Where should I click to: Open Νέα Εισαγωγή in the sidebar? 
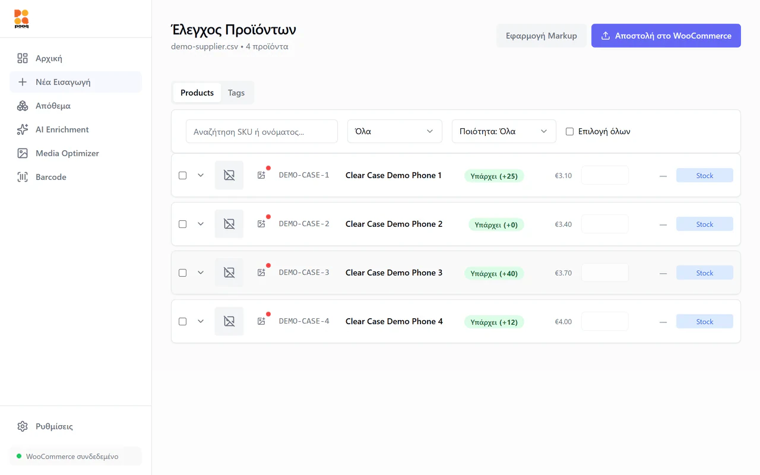(75, 82)
